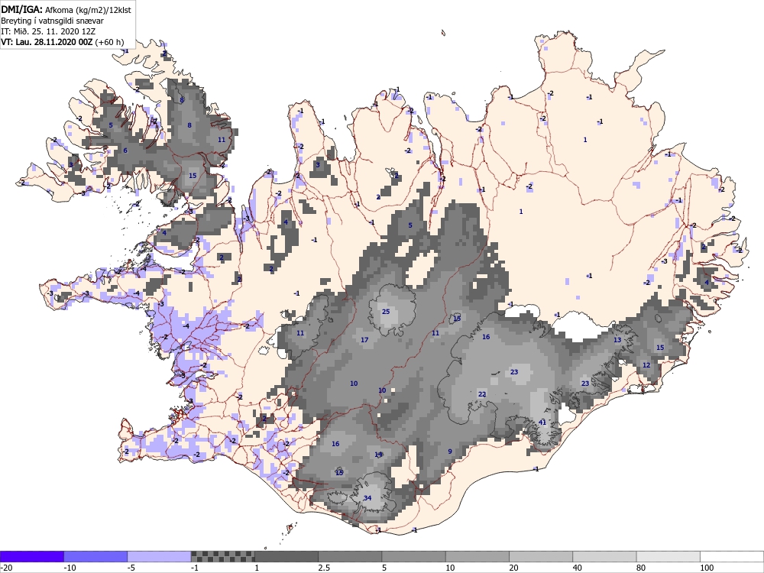This screenshot has height=573, width=764.
Task: Click the '80' legend label
Action: click(x=642, y=568)
